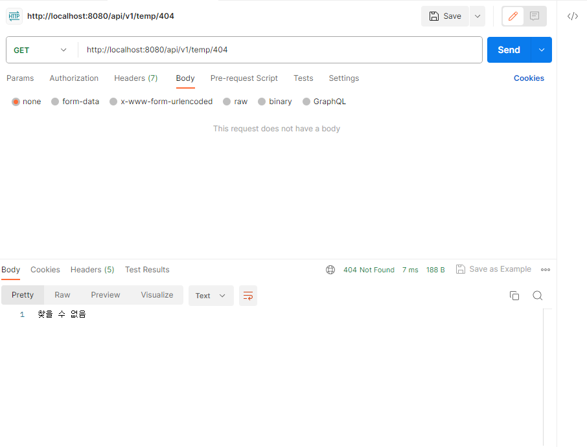Open the comments mode icon
This screenshot has height=447, width=587.
(x=535, y=16)
